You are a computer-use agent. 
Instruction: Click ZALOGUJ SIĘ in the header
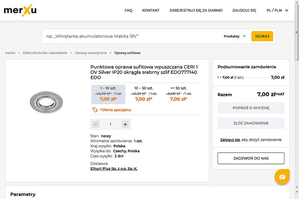tap(244, 10)
